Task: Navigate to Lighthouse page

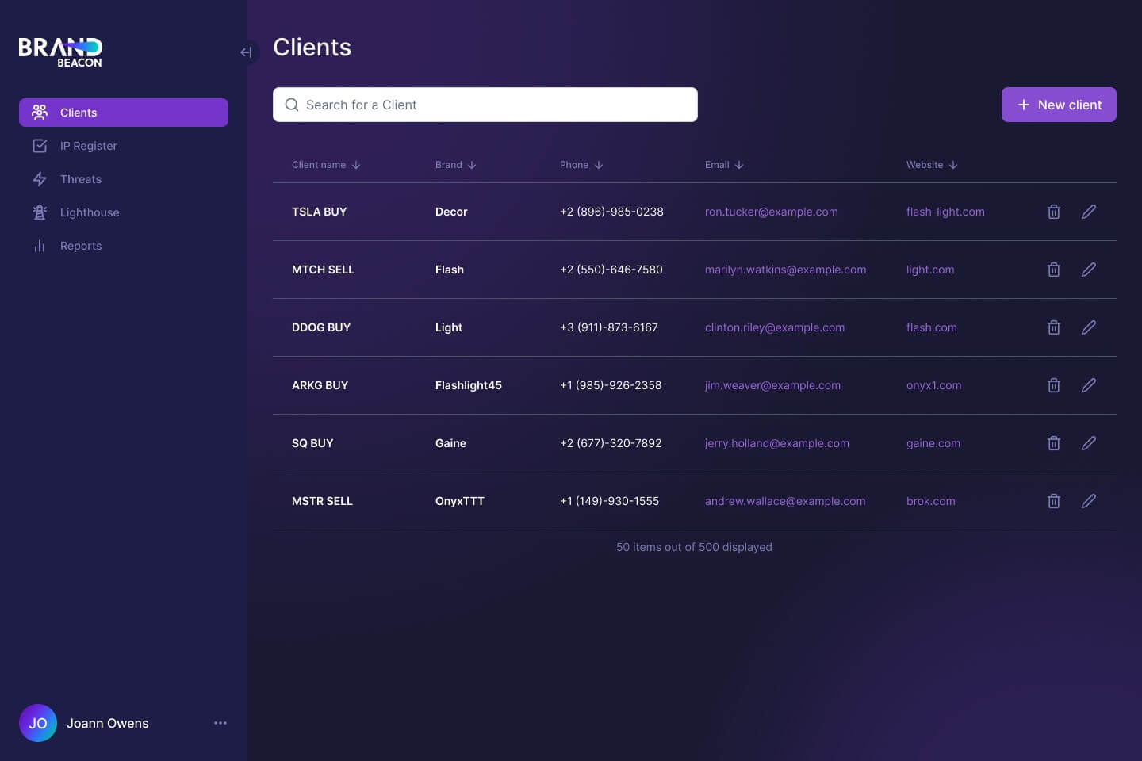Action: pyautogui.click(x=89, y=212)
